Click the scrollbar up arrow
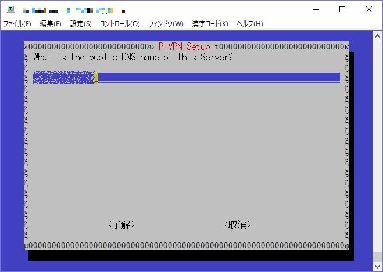 pyautogui.click(x=377, y=37)
